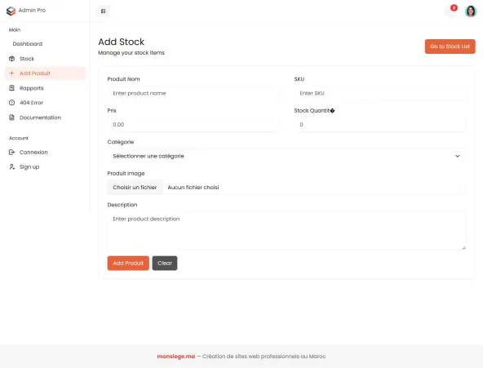
Task: Click the plus icon beside Add Produit
Action: [11, 73]
